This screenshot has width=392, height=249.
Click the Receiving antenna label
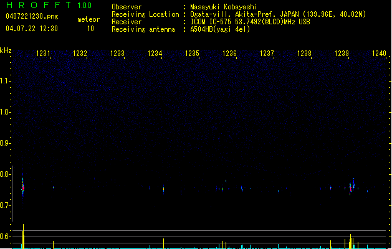click(143, 29)
